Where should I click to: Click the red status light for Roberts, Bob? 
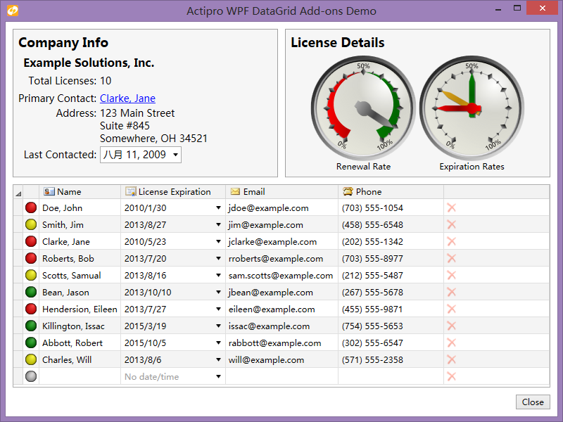click(x=31, y=258)
